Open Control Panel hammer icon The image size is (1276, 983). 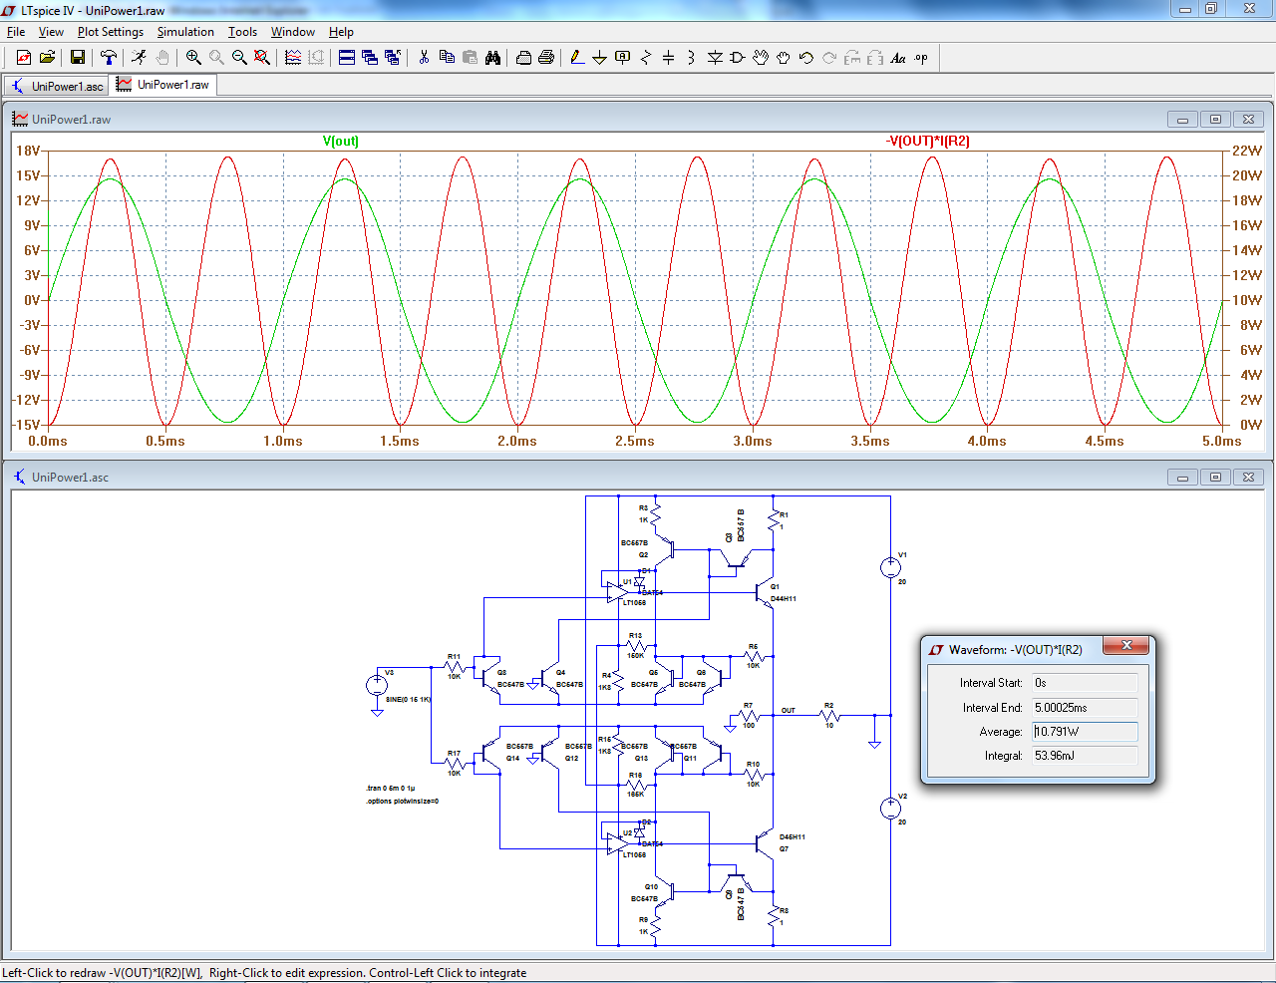pyautogui.click(x=109, y=58)
